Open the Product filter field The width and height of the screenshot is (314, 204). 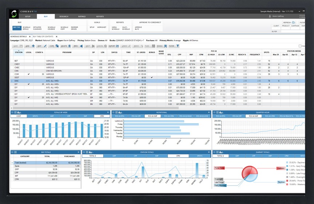click(x=286, y=28)
